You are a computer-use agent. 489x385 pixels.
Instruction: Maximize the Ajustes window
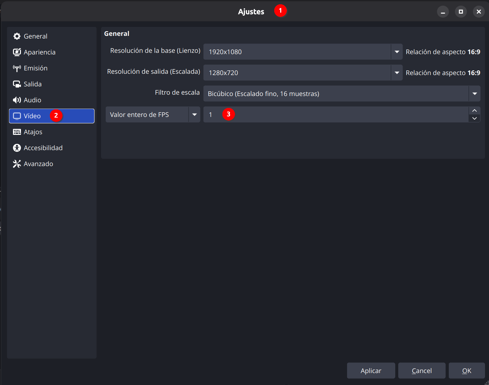(461, 12)
